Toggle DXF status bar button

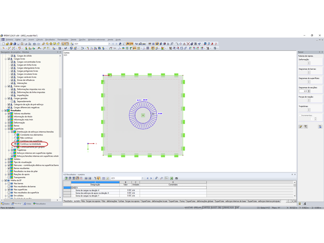coord(237,208)
